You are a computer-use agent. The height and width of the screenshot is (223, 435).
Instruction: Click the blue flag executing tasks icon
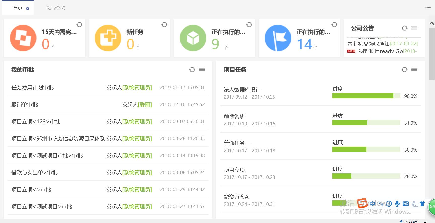(278, 38)
